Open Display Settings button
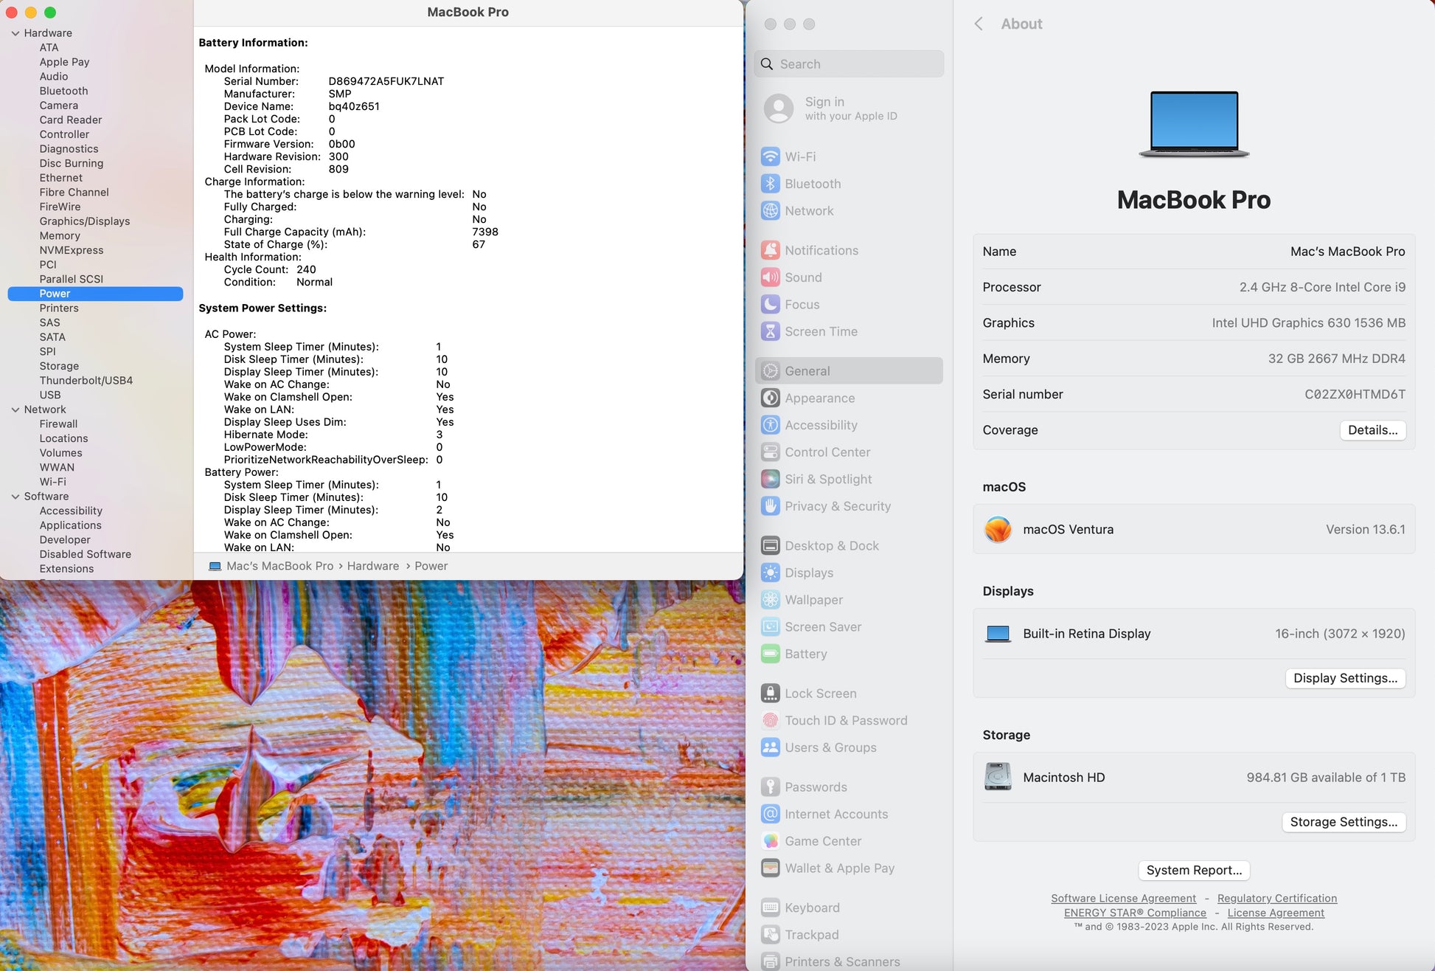1435x971 pixels. [1344, 678]
